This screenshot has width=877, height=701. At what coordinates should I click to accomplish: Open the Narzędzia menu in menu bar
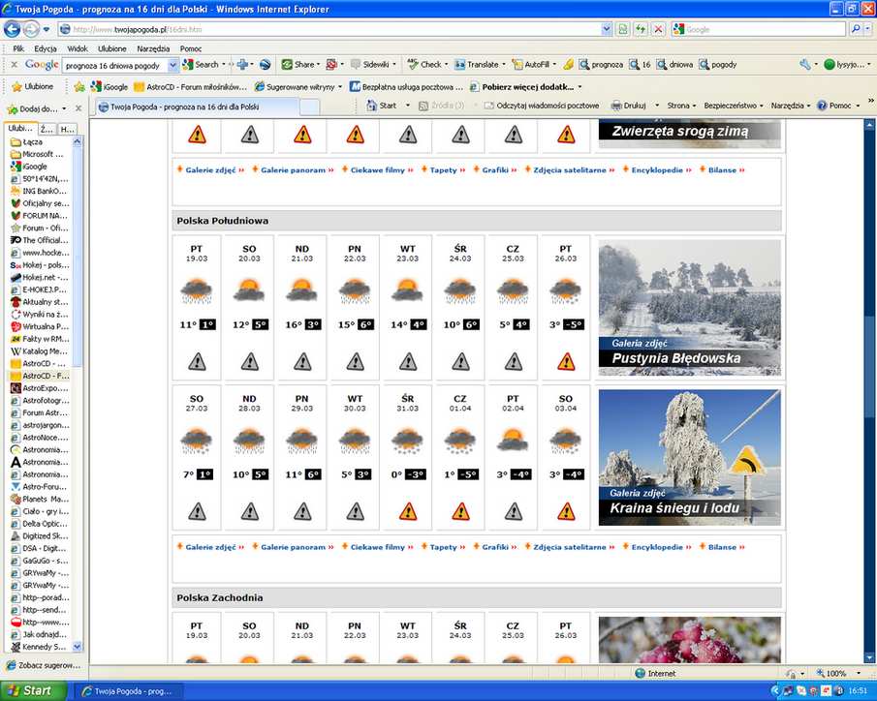tap(153, 48)
